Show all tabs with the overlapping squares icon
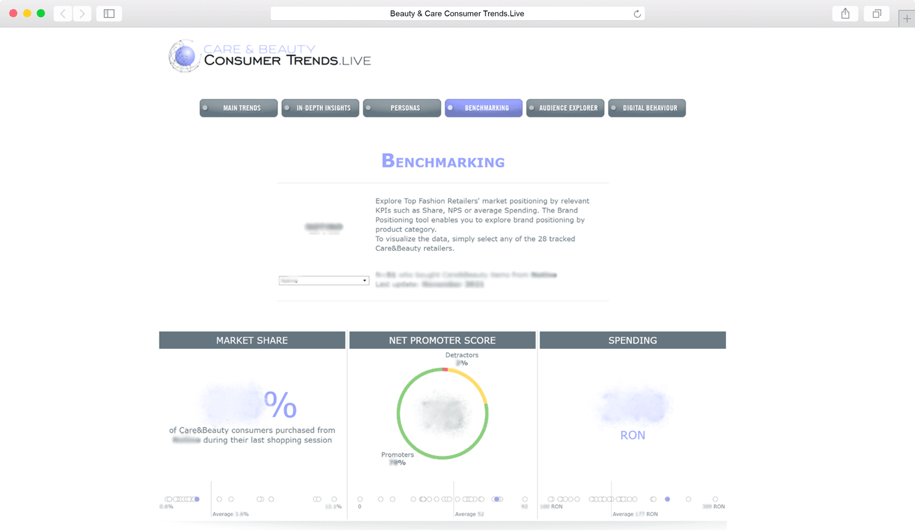The height and width of the screenshot is (531, 915). 877,13
